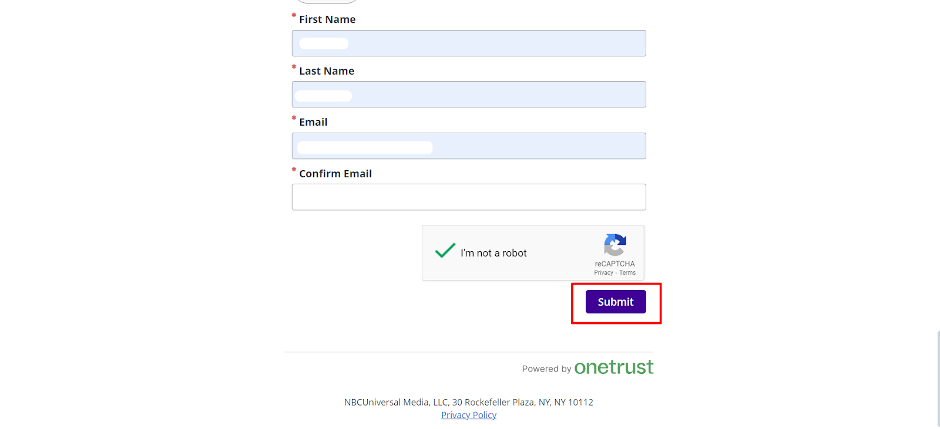Image resolution: width=940 pixels, height=429 pixels.
Task: Click the page scrollbar on the right edge
Action: pos(938,379)
